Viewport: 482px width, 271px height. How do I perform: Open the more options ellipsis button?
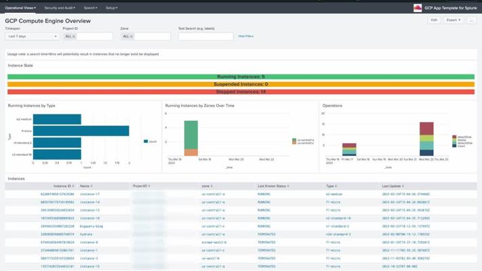(x=471, y=20)
